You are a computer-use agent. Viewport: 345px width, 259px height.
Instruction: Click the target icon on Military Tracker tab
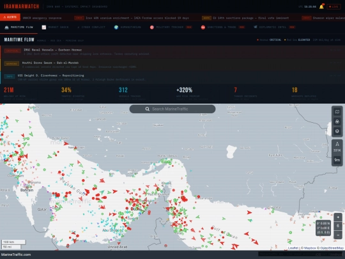pyautogui.click(x=152, y=27)
